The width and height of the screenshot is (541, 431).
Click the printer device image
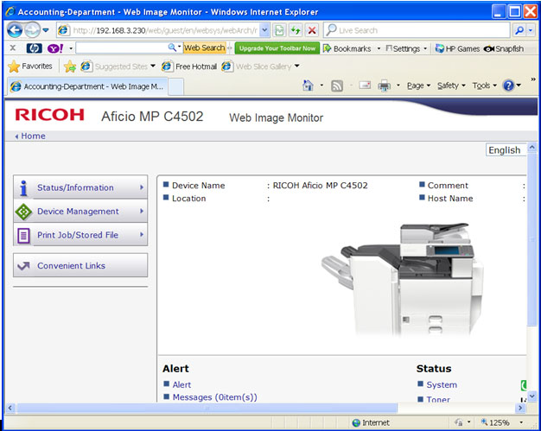click(x=402, y=279)
